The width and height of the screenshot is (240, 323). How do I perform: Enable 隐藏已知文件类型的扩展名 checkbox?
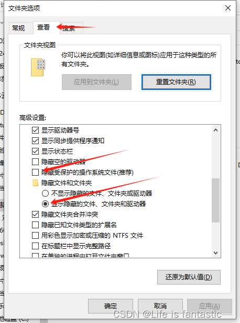(35, 225)
